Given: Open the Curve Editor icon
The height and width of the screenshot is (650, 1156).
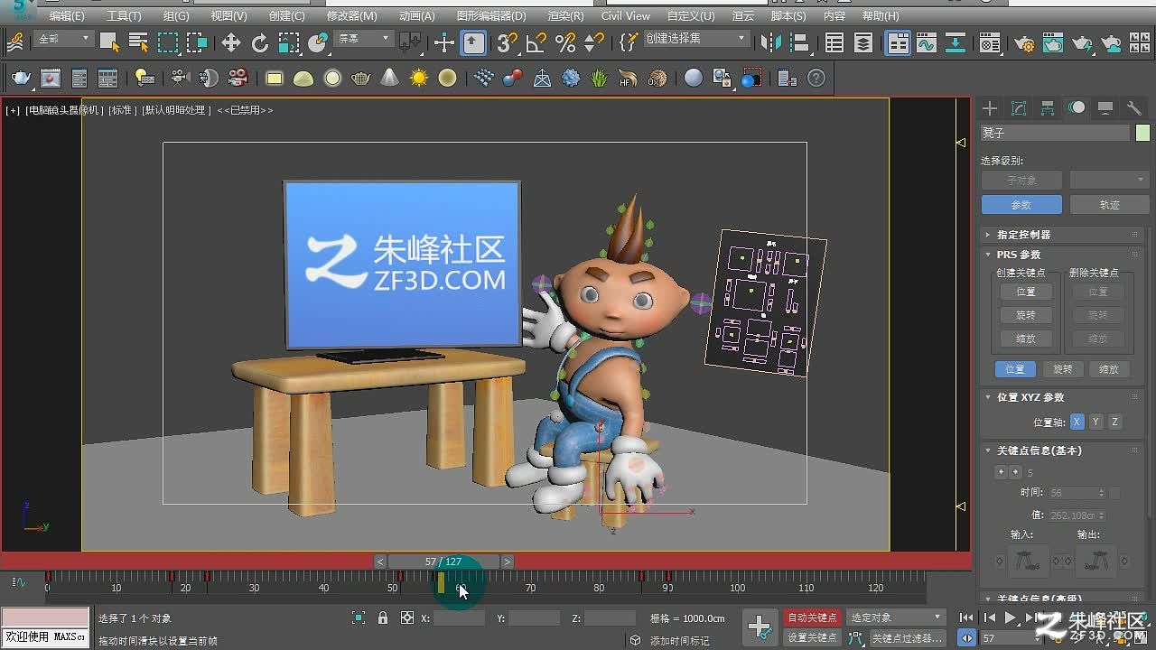Looking at the screenshot, I should pyautogui.click(x=926, y=42).
